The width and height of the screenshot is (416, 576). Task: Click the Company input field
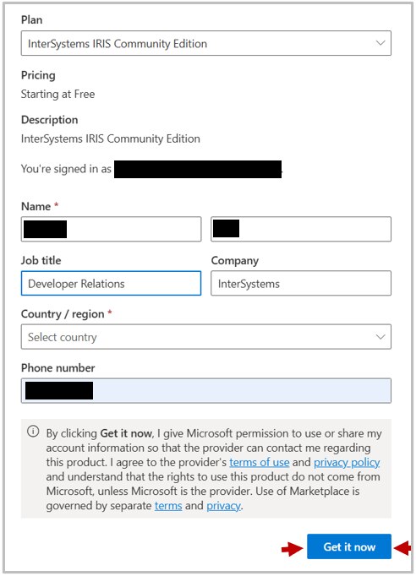pos(301,283)
